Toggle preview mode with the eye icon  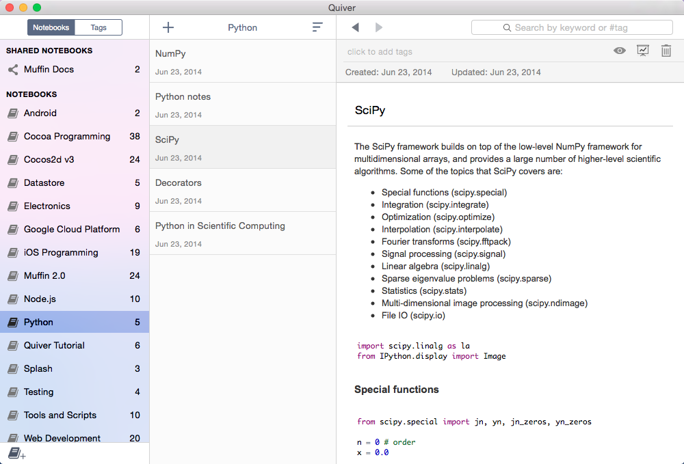pos(620,51)
